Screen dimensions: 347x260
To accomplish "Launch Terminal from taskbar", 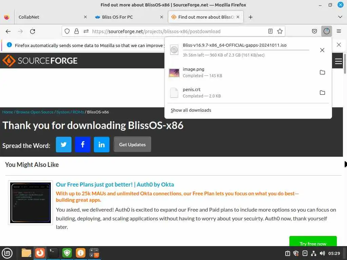I will tap(54, 253).
